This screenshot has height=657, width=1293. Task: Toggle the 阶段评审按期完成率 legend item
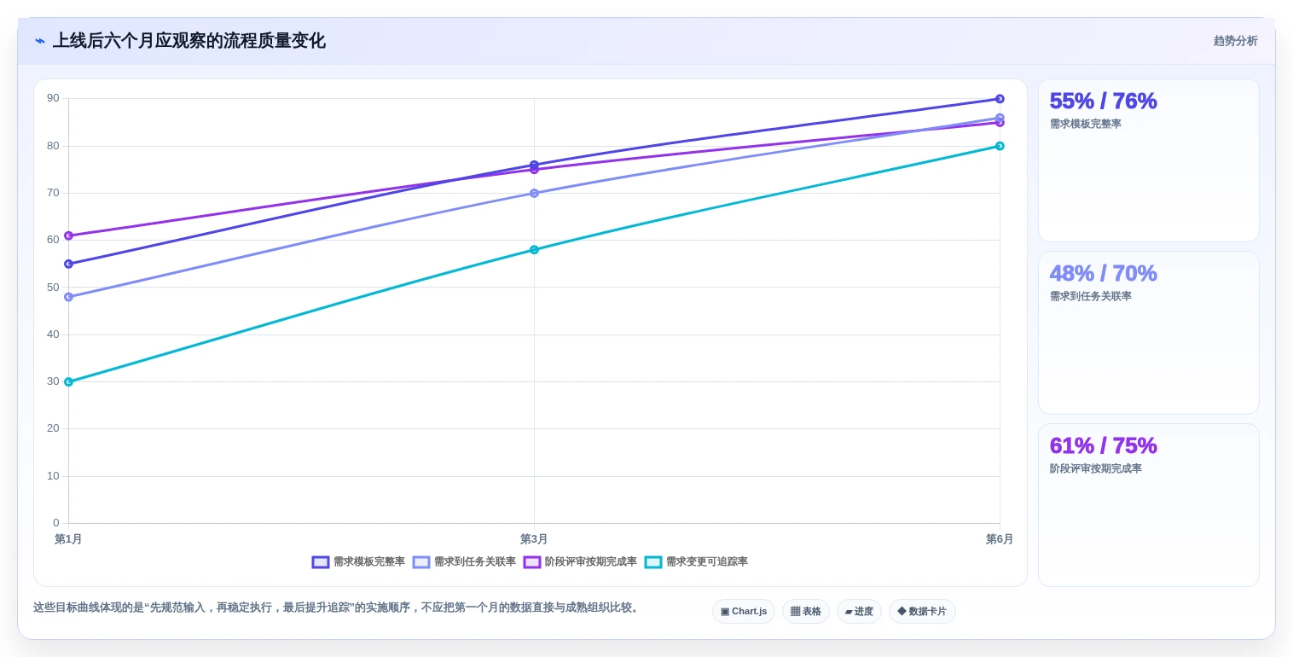tap(580, 562)
